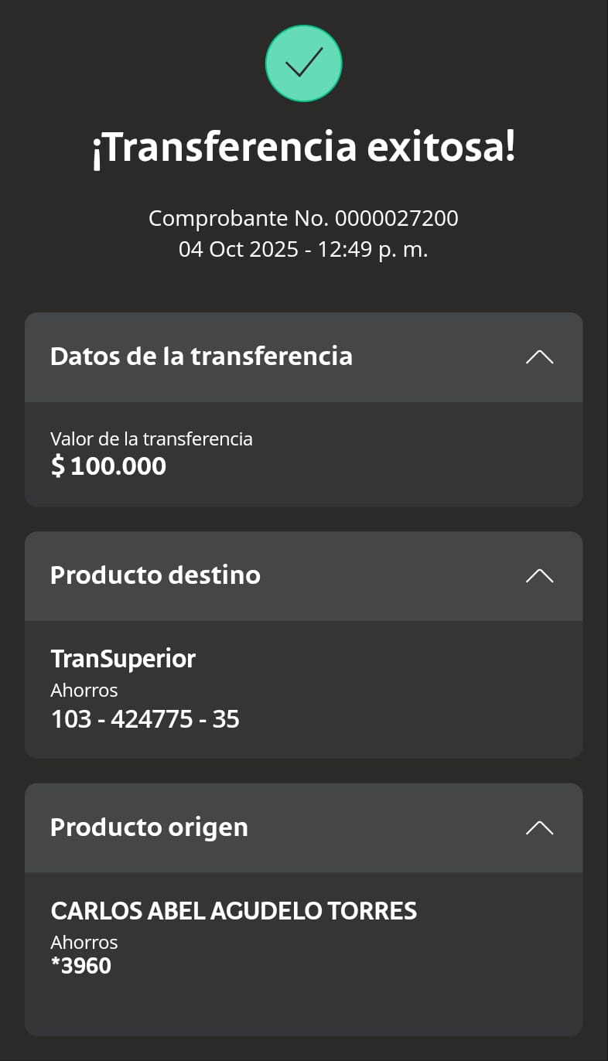The height and width of the screenshot is (1061, 608).
Task: Tap the Producto origen header title
Action: (x=149, y=827)
